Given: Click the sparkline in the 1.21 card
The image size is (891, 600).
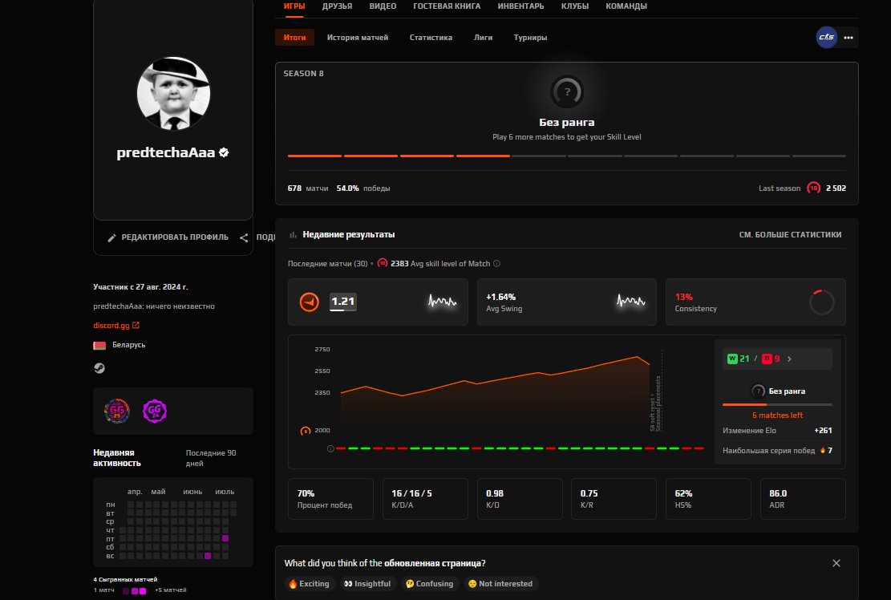Looking at the screenshot, I should [442, 301].
